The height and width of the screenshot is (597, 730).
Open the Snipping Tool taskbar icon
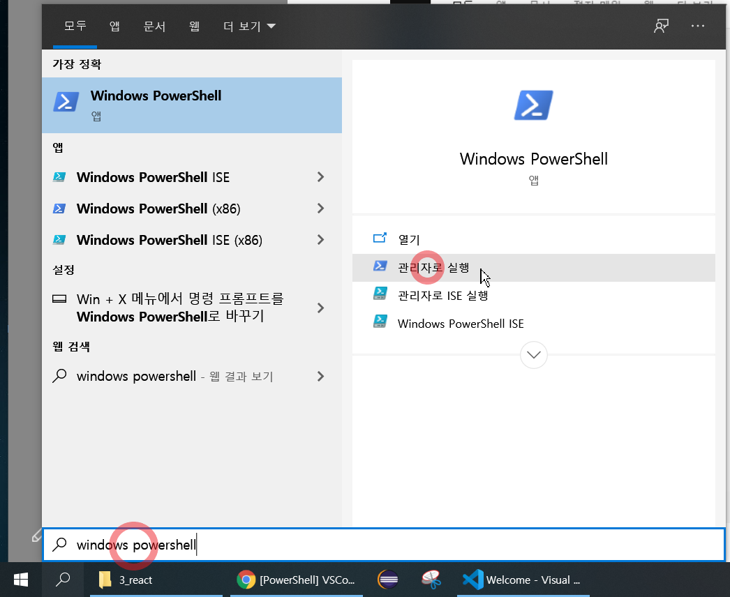pos(431,580)
